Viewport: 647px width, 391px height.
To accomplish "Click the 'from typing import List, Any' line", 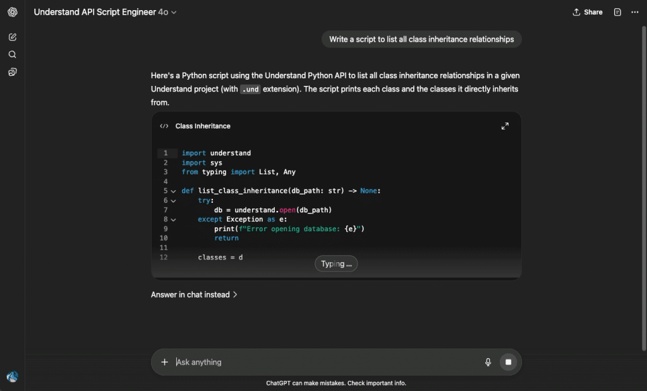I will coord(238,172).
